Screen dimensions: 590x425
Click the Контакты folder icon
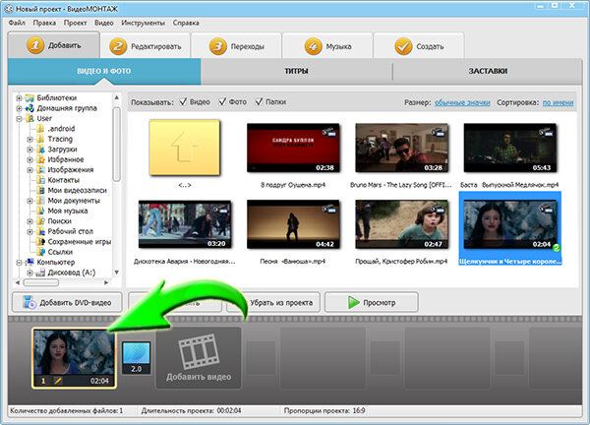point(40,180)
